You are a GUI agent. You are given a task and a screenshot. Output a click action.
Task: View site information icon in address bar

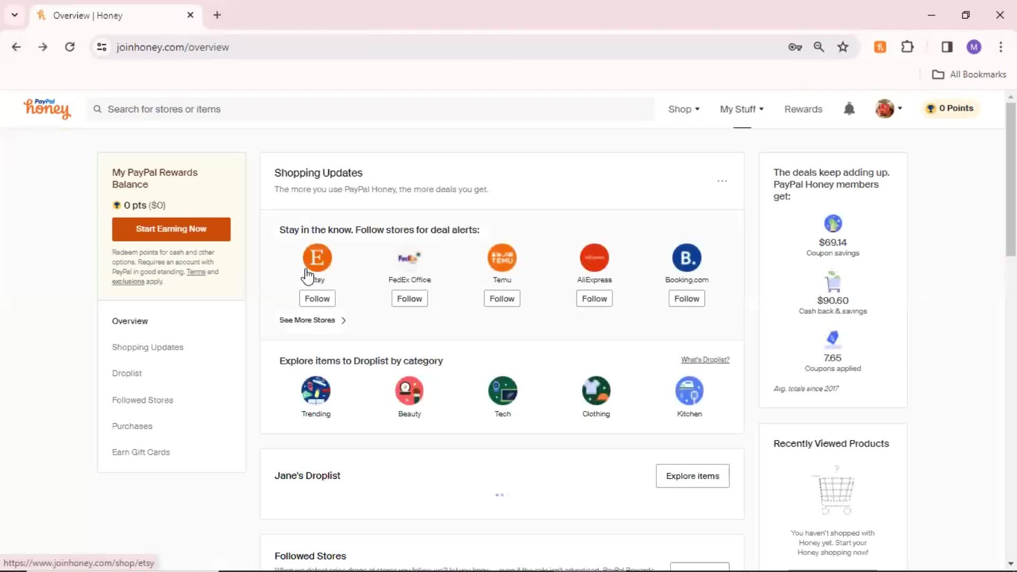(x=102, y=47)
